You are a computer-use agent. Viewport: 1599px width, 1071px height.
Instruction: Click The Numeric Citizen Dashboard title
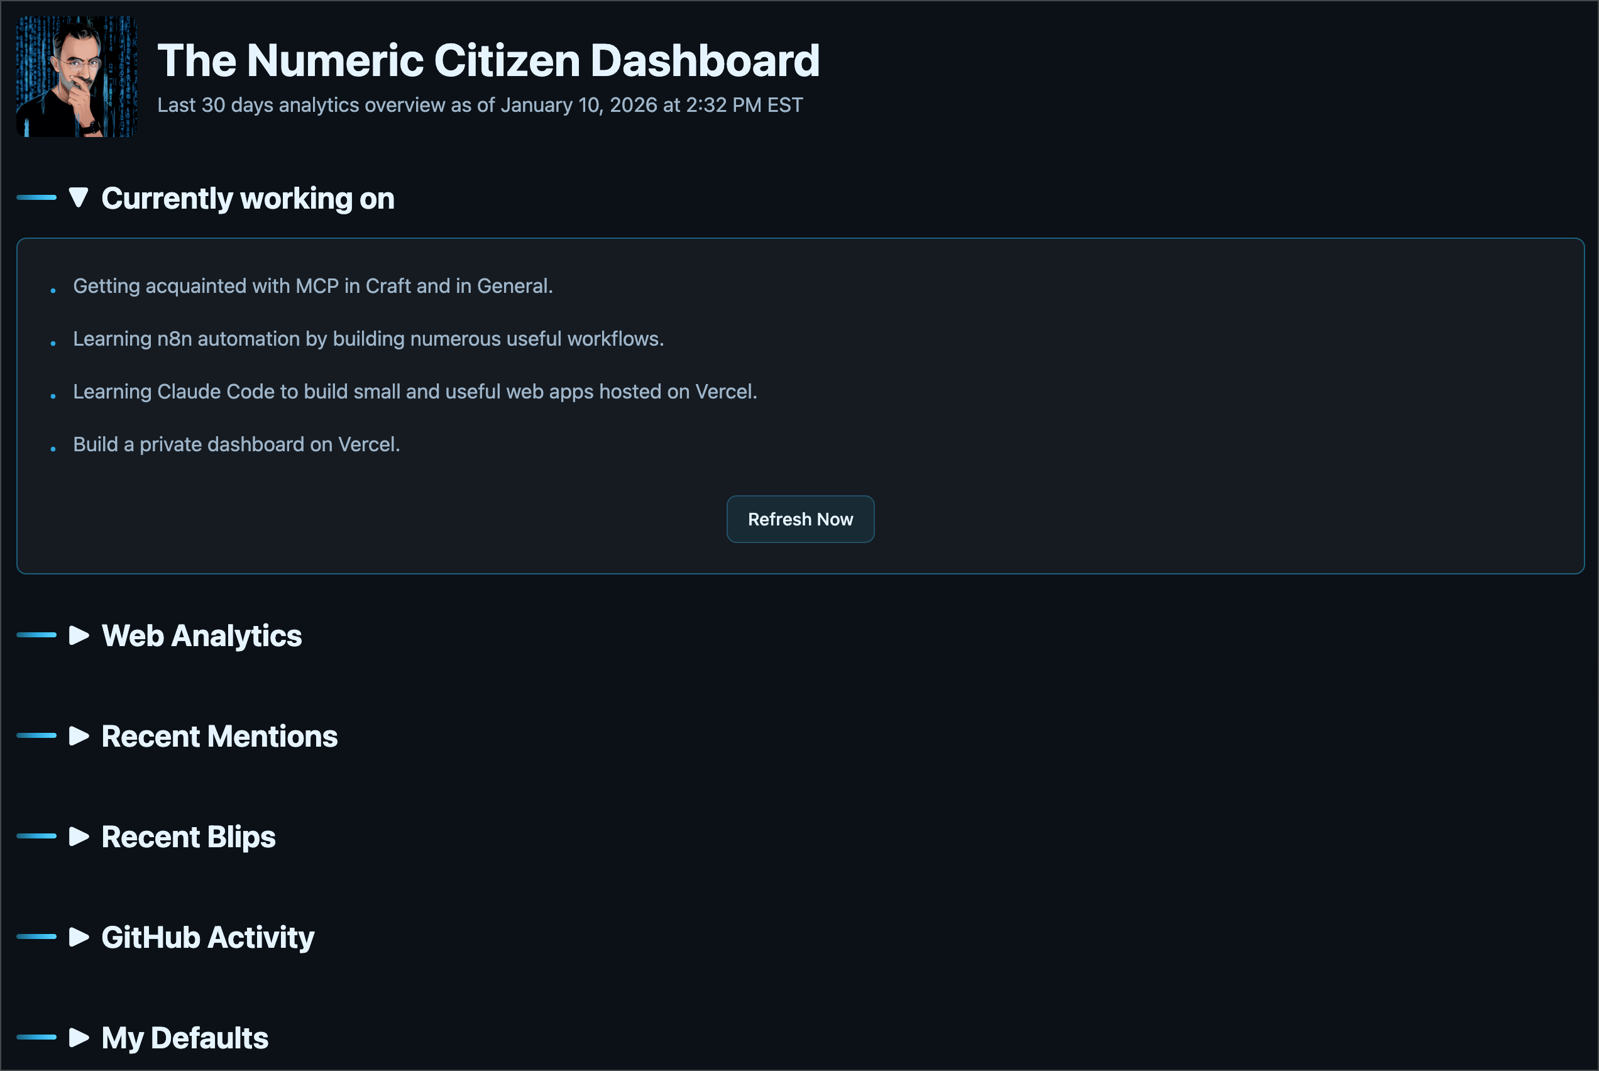pyautogui.click(x=488, y=61)
